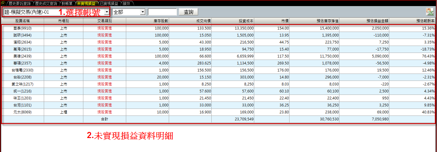Open the 歷史成交查詢 tab

pyautogui.click(x=46, y=3)
